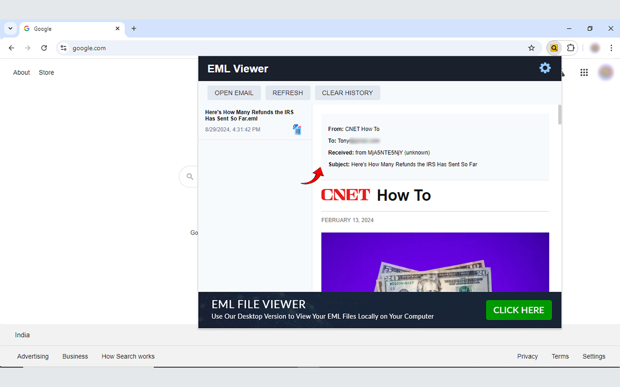Click the Google search magnifier icon
The width and height of the screenshot is (620, 387).
(189, 177)
